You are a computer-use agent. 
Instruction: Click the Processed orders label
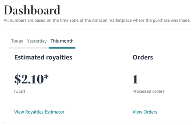point(148,91)
